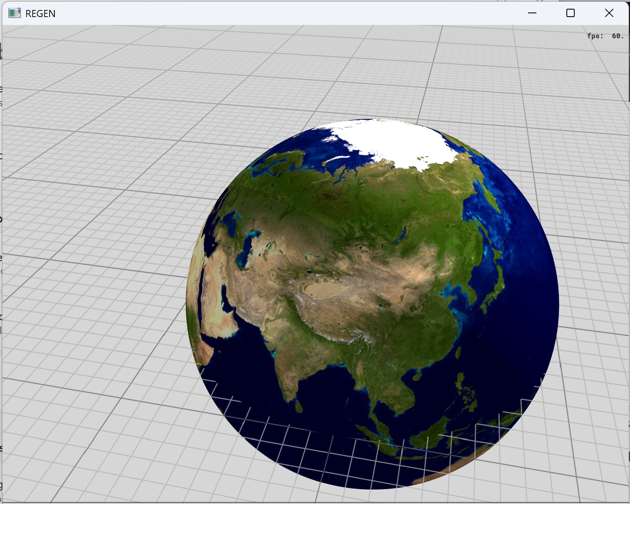Click the Korean Peninsula on the globe
This screenshot has width=630, height=539.
tap(471, 293)
